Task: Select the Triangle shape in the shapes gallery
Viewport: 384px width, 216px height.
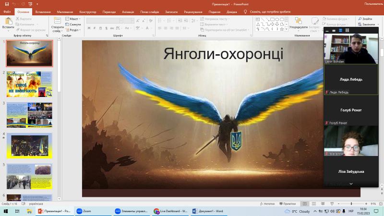Action: pos(258,24)
